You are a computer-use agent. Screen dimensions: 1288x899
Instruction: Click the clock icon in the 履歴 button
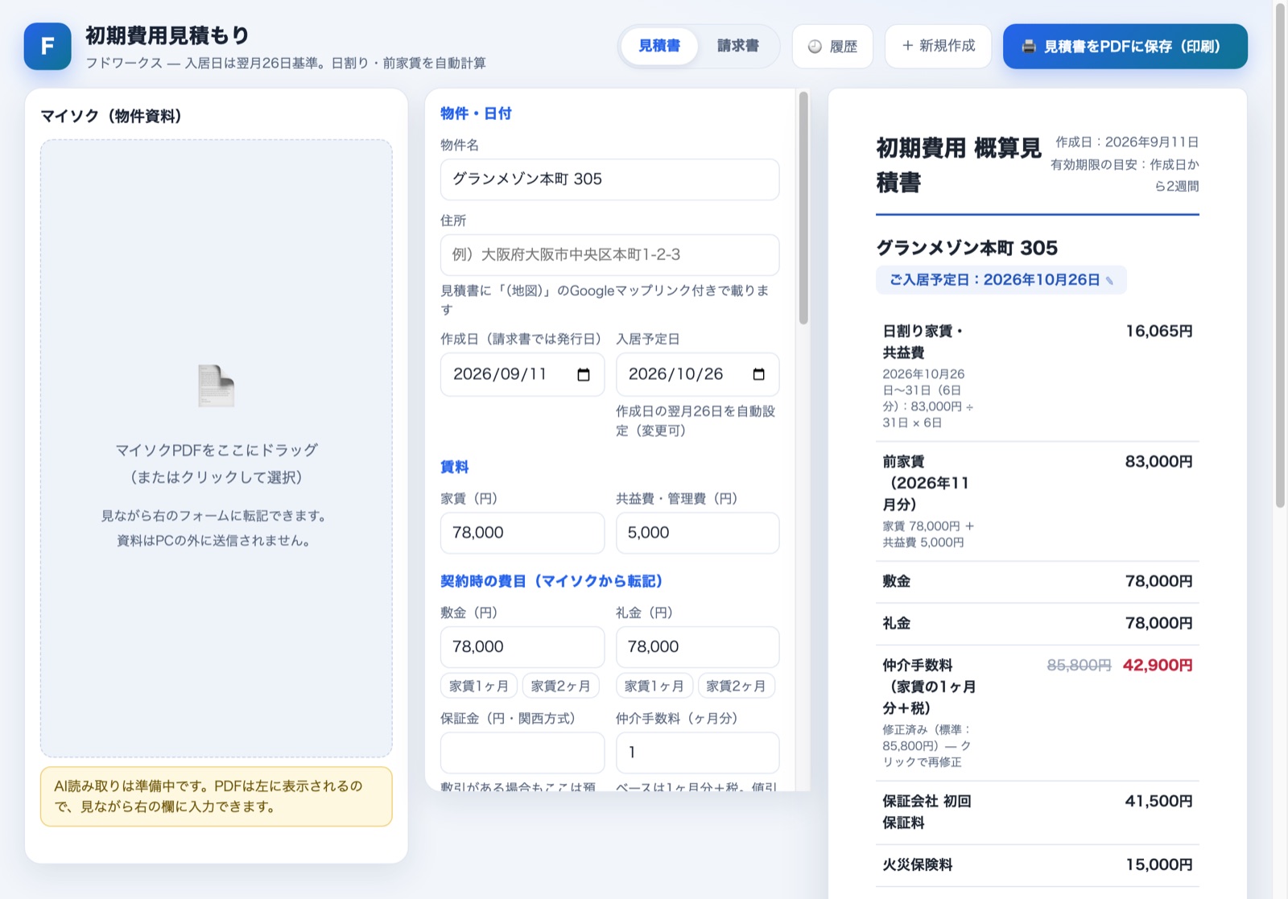(x=815, y=47)
